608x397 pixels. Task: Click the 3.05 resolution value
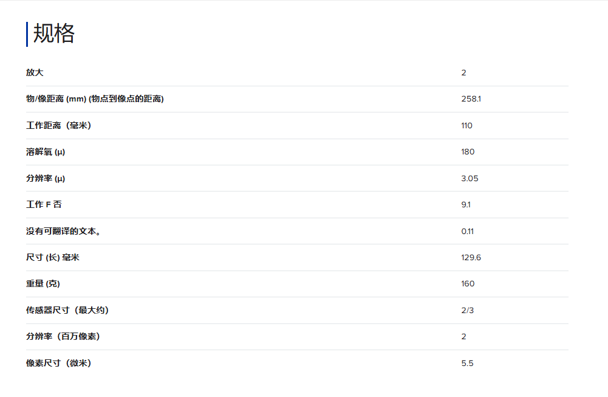(470, 179)
